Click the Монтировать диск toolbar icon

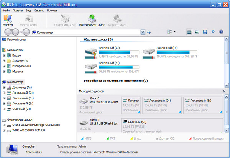coord(92,20)
